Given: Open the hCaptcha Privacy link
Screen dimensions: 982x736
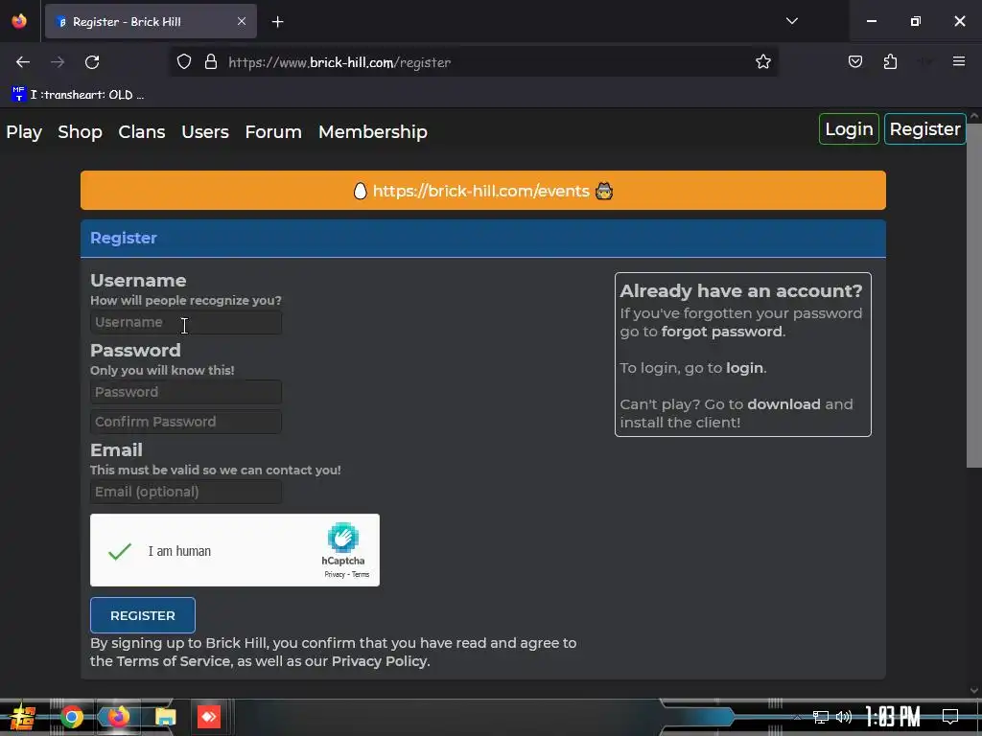Looking at the screenshot, I should click(x=335, y=575).
